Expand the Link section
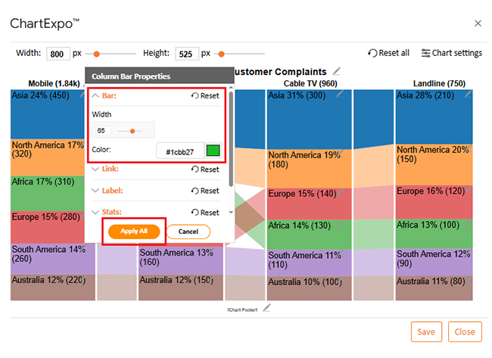Viewport: 492px width, 358px height. (105, 170)
